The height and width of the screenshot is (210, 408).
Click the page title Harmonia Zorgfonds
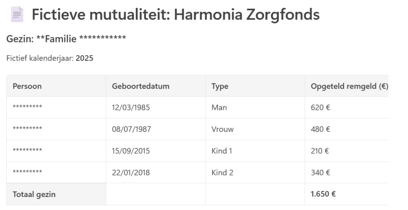[176, 15]
